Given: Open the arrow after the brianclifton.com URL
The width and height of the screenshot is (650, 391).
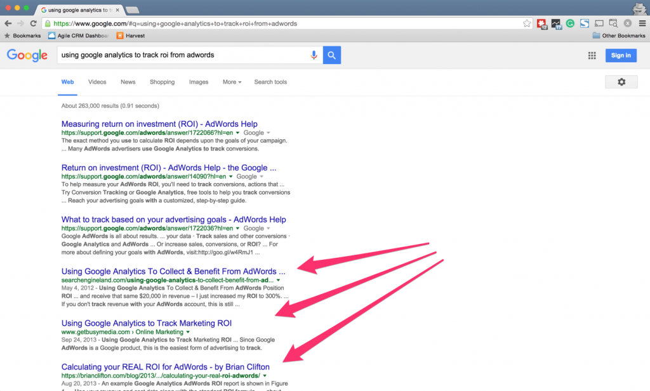Looking at the screenshot, I should click(x=265, y=376).
